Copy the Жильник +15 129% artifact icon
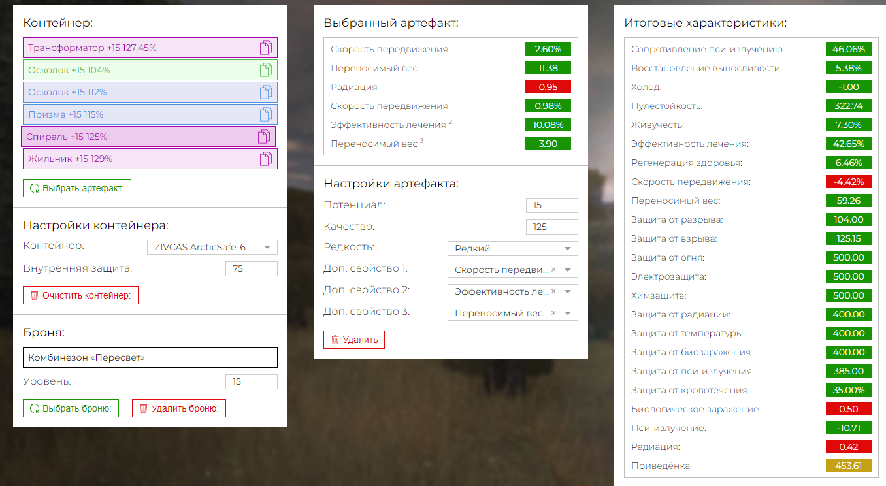Viewport: 886px width, 486px height. 265,159
